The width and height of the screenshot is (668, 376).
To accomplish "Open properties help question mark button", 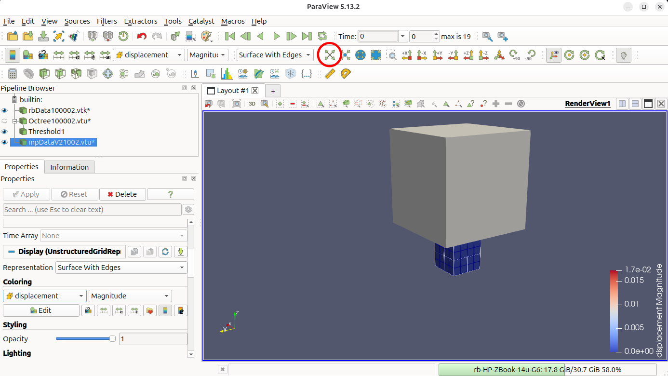I will click(x=171, y=194).
